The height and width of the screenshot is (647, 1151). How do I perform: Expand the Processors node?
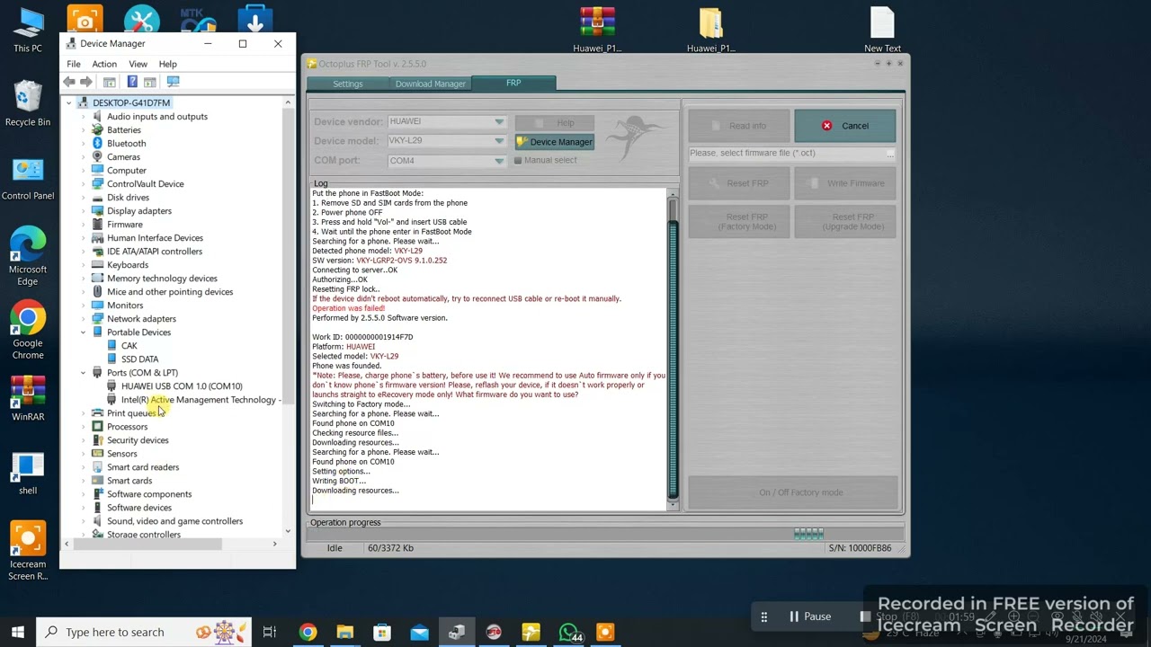(x=84, y=427)
